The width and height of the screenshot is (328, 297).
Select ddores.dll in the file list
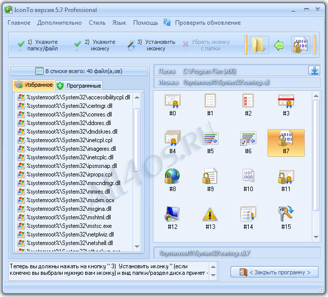pyautogui.click(x=64, y=123)
